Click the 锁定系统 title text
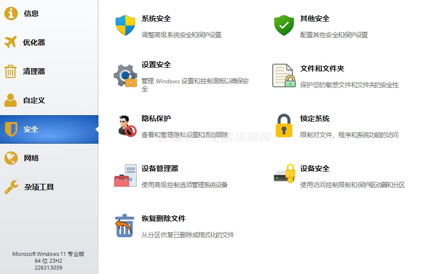 pos(315,119)
